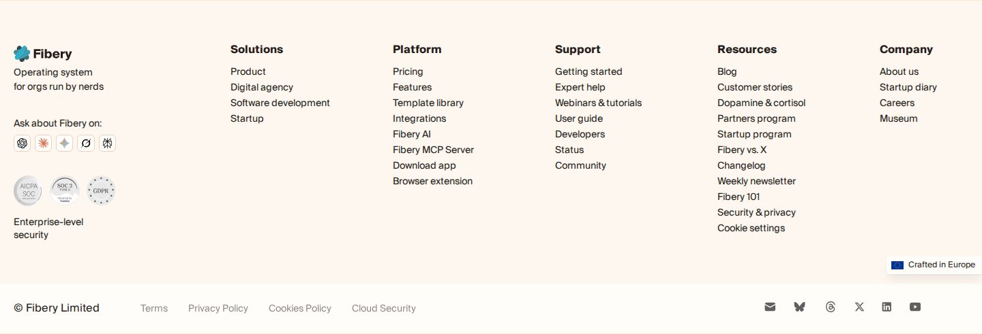Open the LinkedIn social icon
The width and height of the screenshot is (982, 334).
[x=887, y=307]
